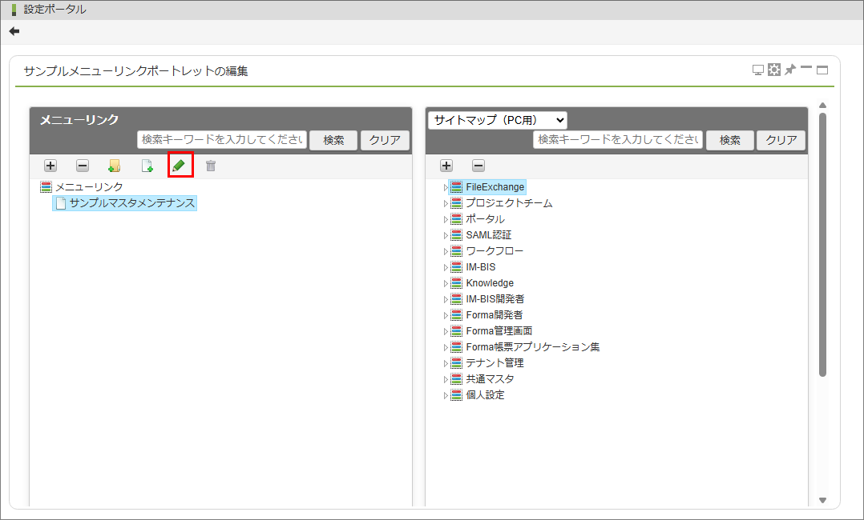Expand the ワークフロー tree node
The image size is (864, 520).
click(x=446, y=251)
